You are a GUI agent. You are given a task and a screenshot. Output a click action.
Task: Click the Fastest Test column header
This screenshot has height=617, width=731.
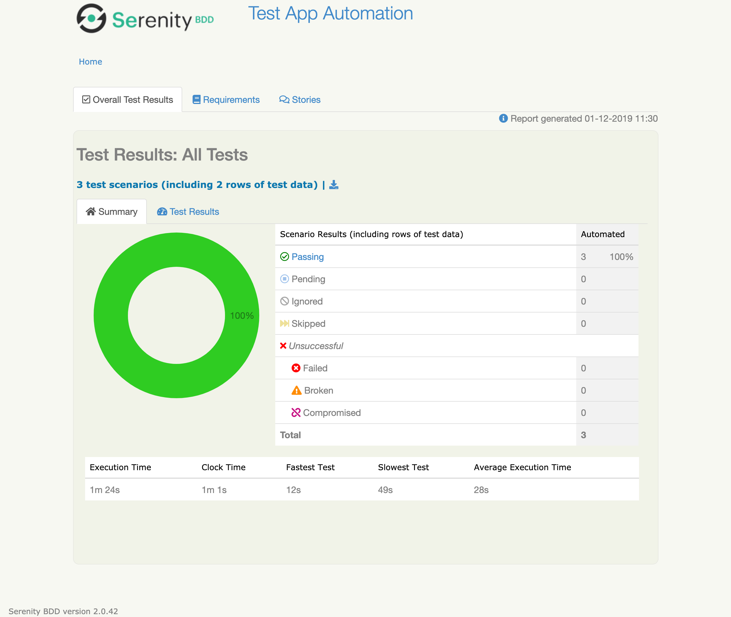(310, 467)
